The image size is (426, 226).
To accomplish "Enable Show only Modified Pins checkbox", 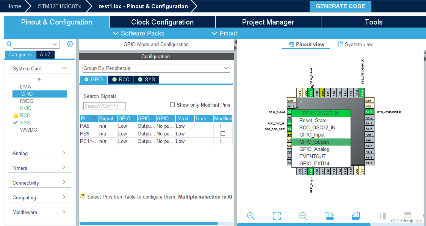I will 173,105.
